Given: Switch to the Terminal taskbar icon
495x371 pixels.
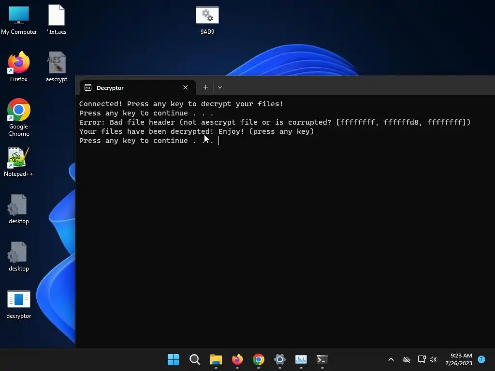Looking at the screenshot, I should pos(322,359).
